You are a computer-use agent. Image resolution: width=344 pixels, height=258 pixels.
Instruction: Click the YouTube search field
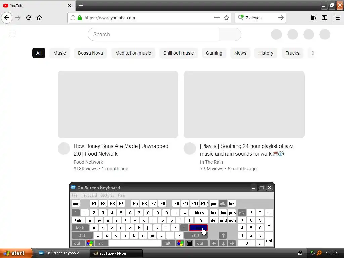pyautogui.click(x=154, y=34)
